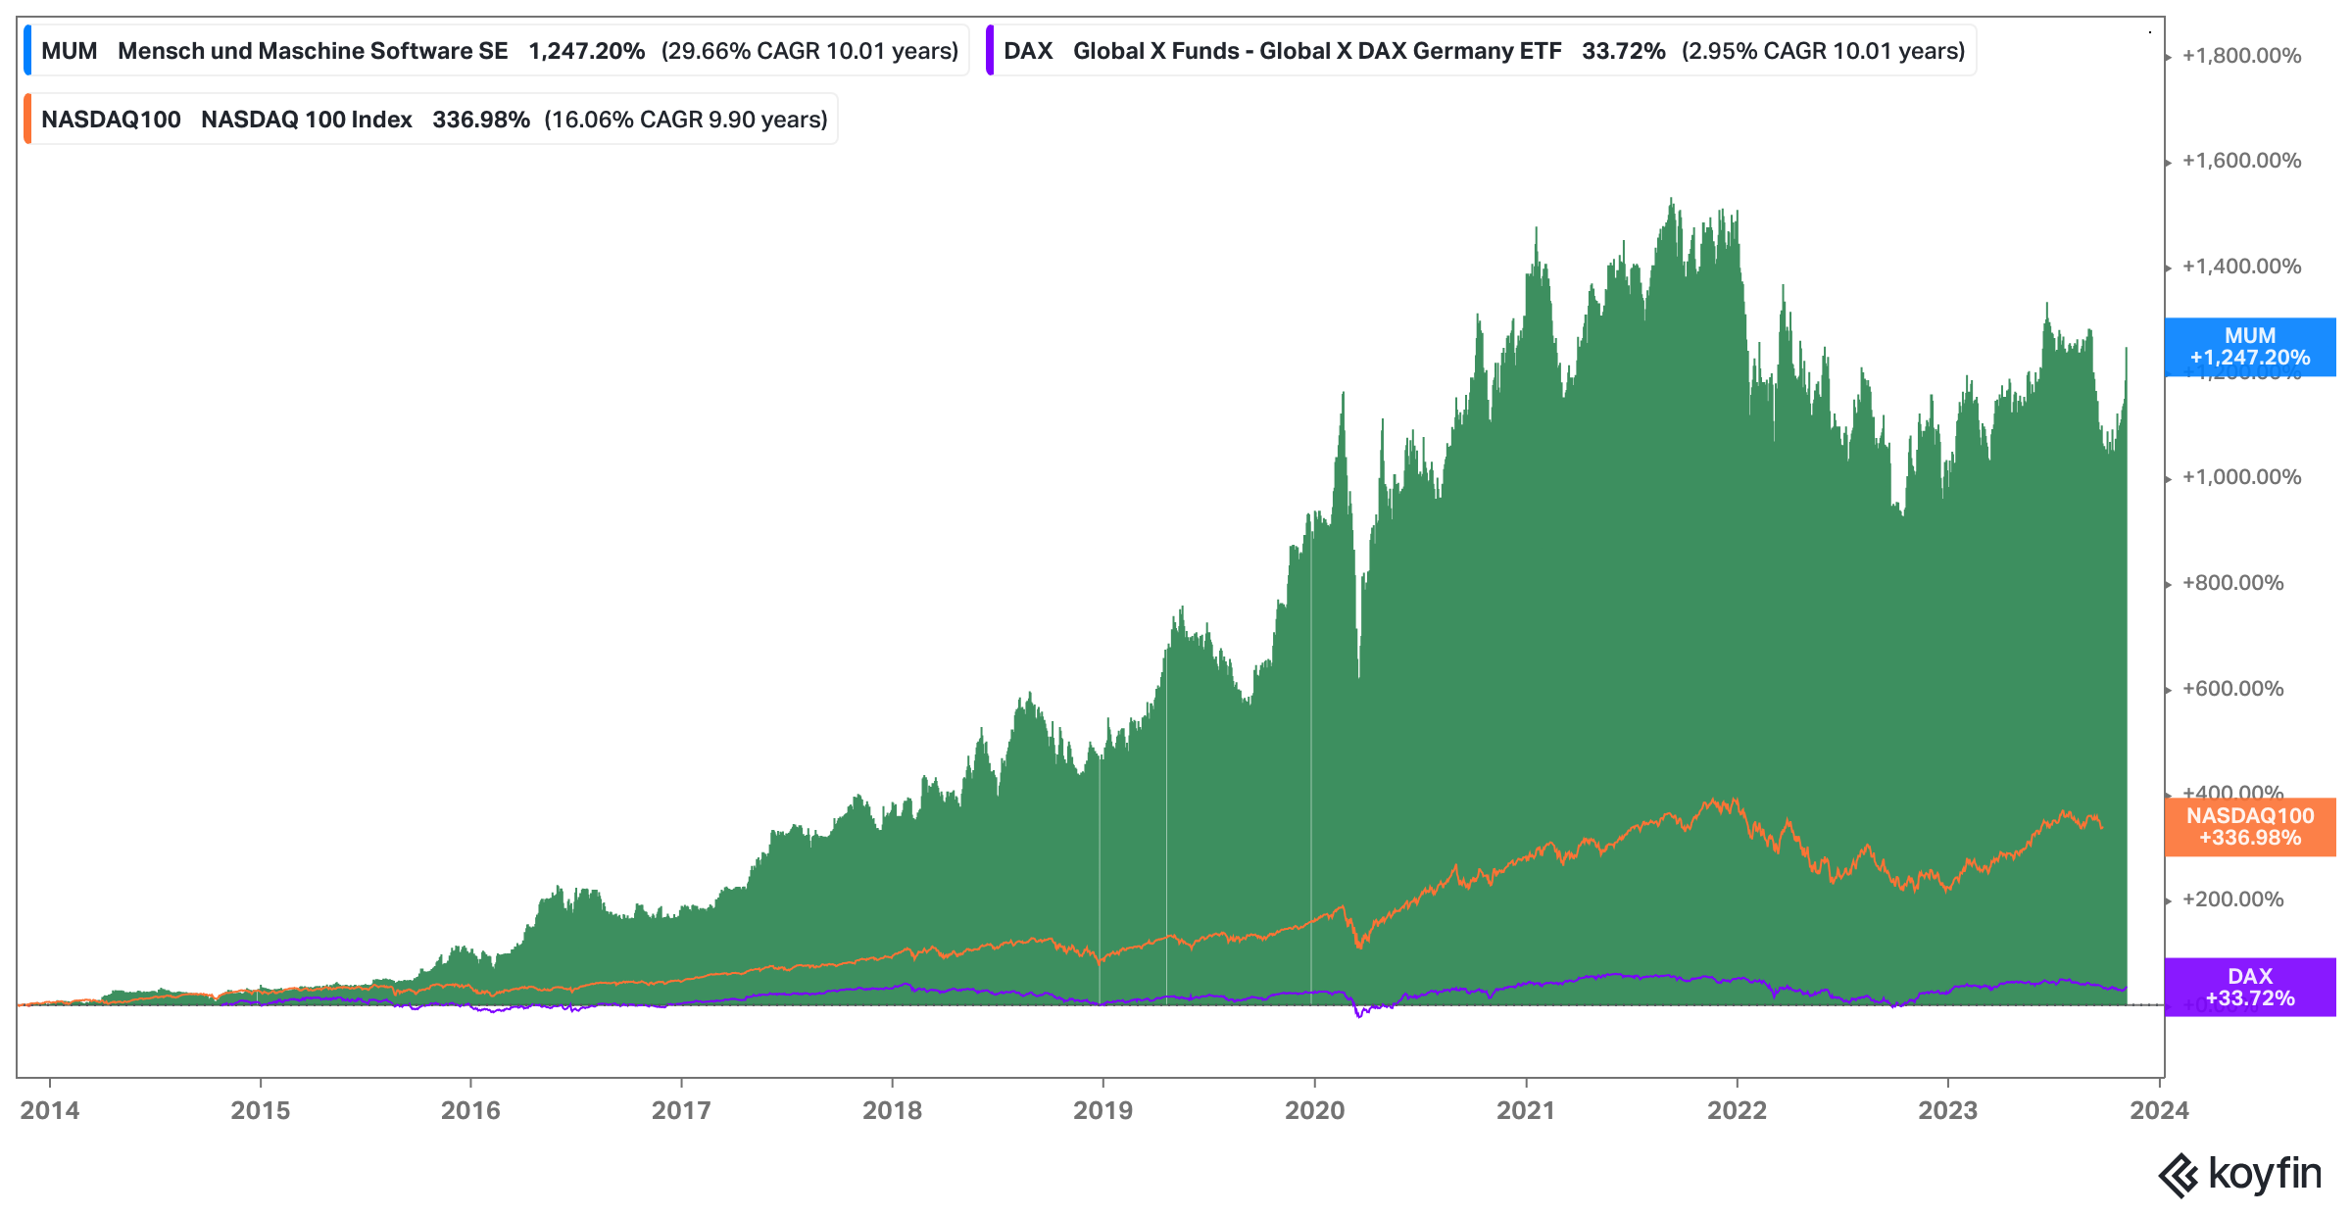Click the 2015 x-axis label
This screenshot has height=1215, width=2352.
pos(261,1110)
